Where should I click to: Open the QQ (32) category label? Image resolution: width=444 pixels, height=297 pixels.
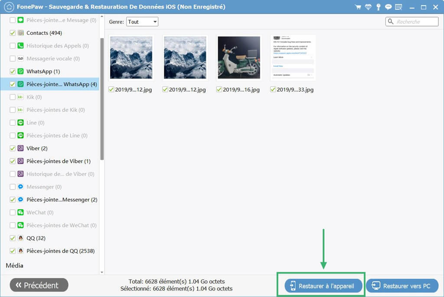(36, 238)
